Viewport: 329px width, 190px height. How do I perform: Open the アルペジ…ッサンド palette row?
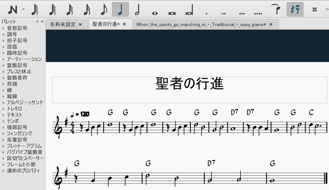coord(23,102)
